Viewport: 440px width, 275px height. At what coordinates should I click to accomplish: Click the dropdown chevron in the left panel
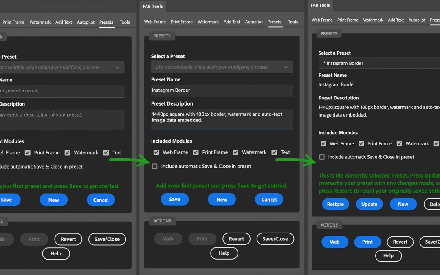coord(117,68)
